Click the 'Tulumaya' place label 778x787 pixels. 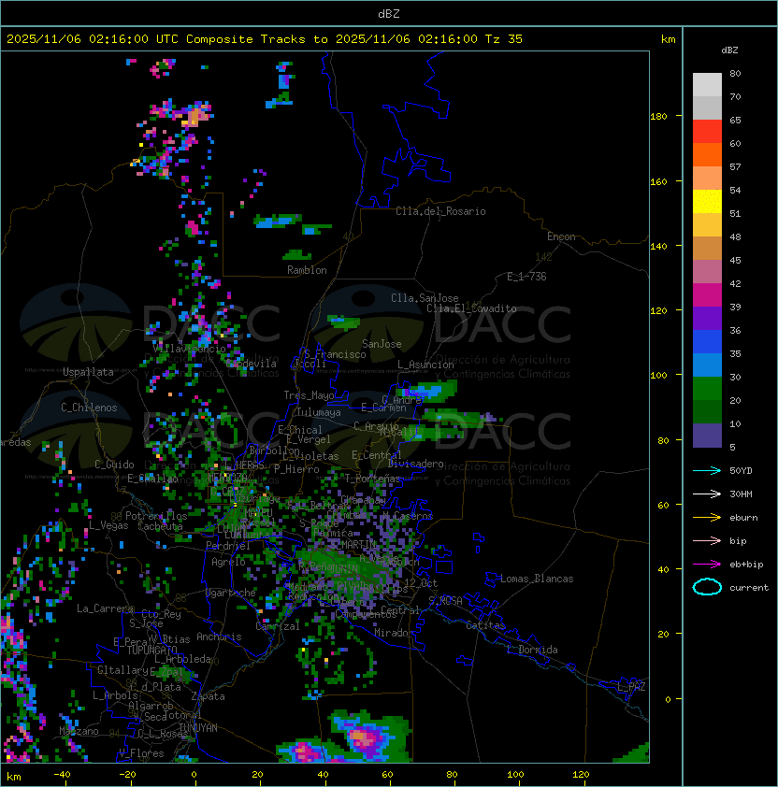(x=319, y=412)
